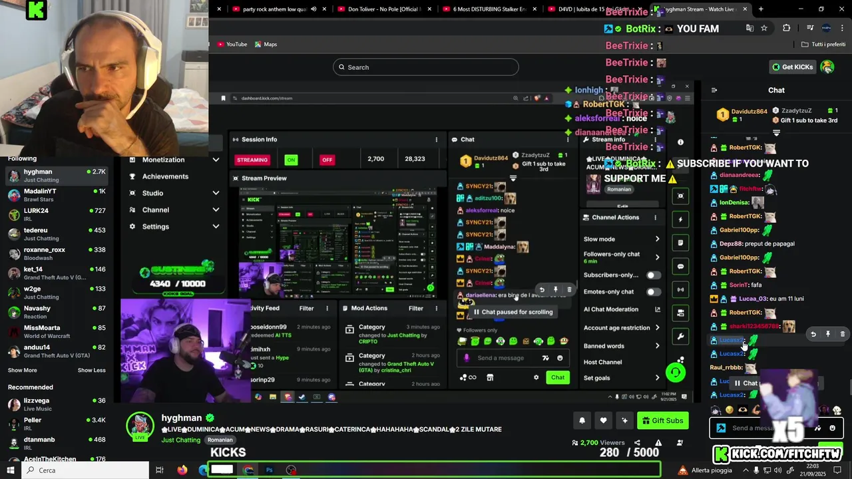The height and width of the screenshot is (479, 852).
Task: Focus the Kick search field
Action: (x=426, y=67)
